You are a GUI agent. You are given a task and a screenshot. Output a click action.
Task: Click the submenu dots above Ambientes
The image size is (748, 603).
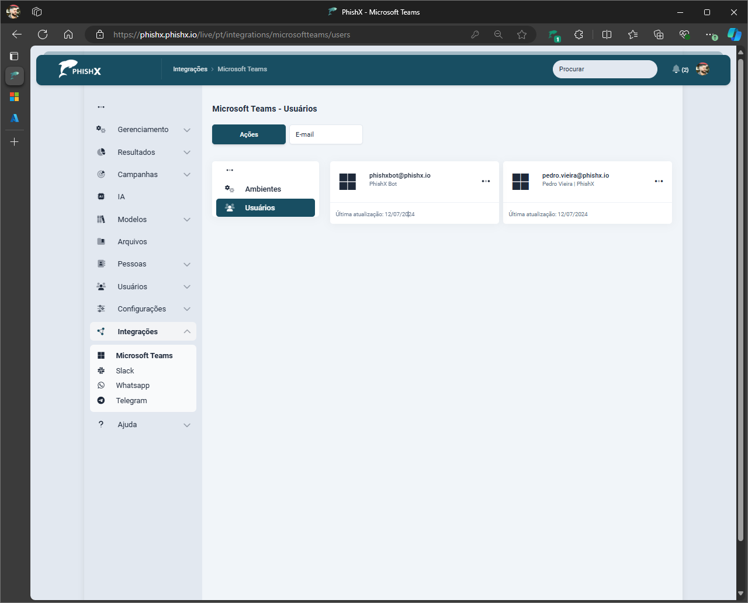point(230,170)
